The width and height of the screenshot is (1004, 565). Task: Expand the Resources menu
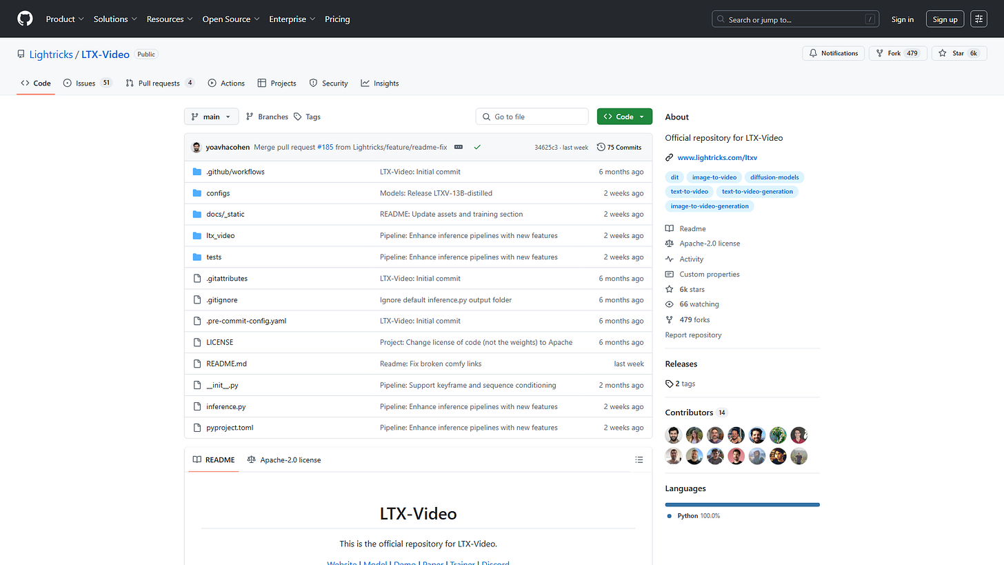point(170,19)
